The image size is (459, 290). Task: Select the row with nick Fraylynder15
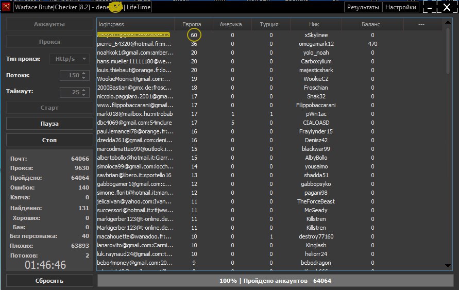point(269,131)
